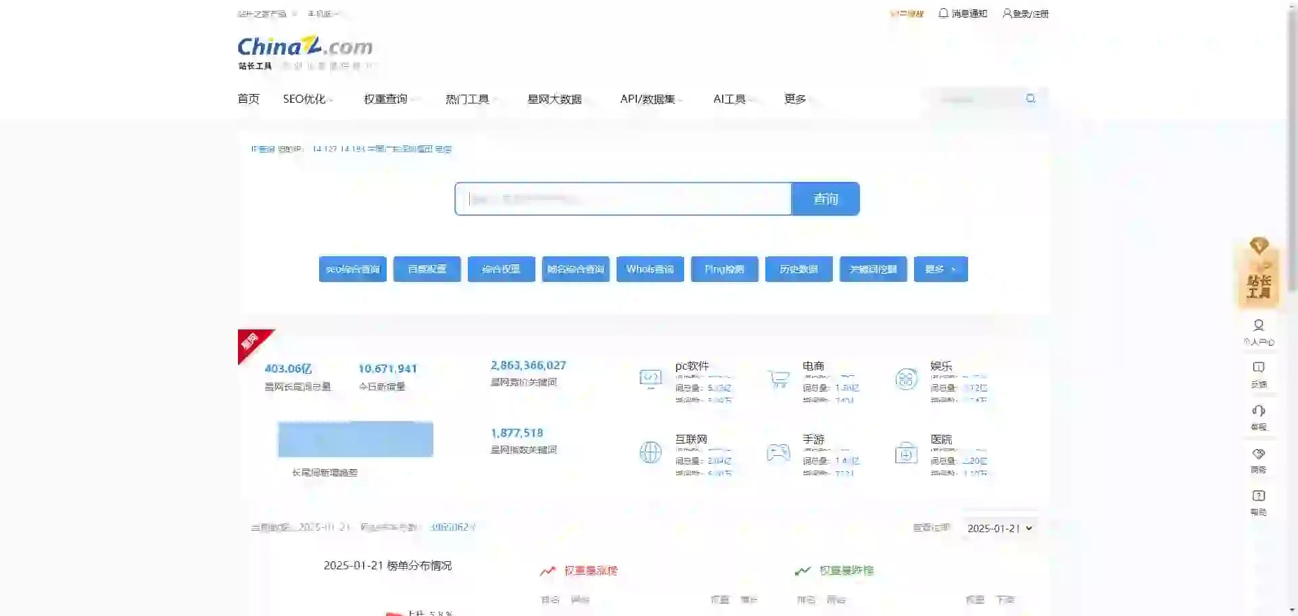Click the 手游 category title
The height and width of the screenshot is (616, 1298).
pyautogui.click(x=813, y=440)
